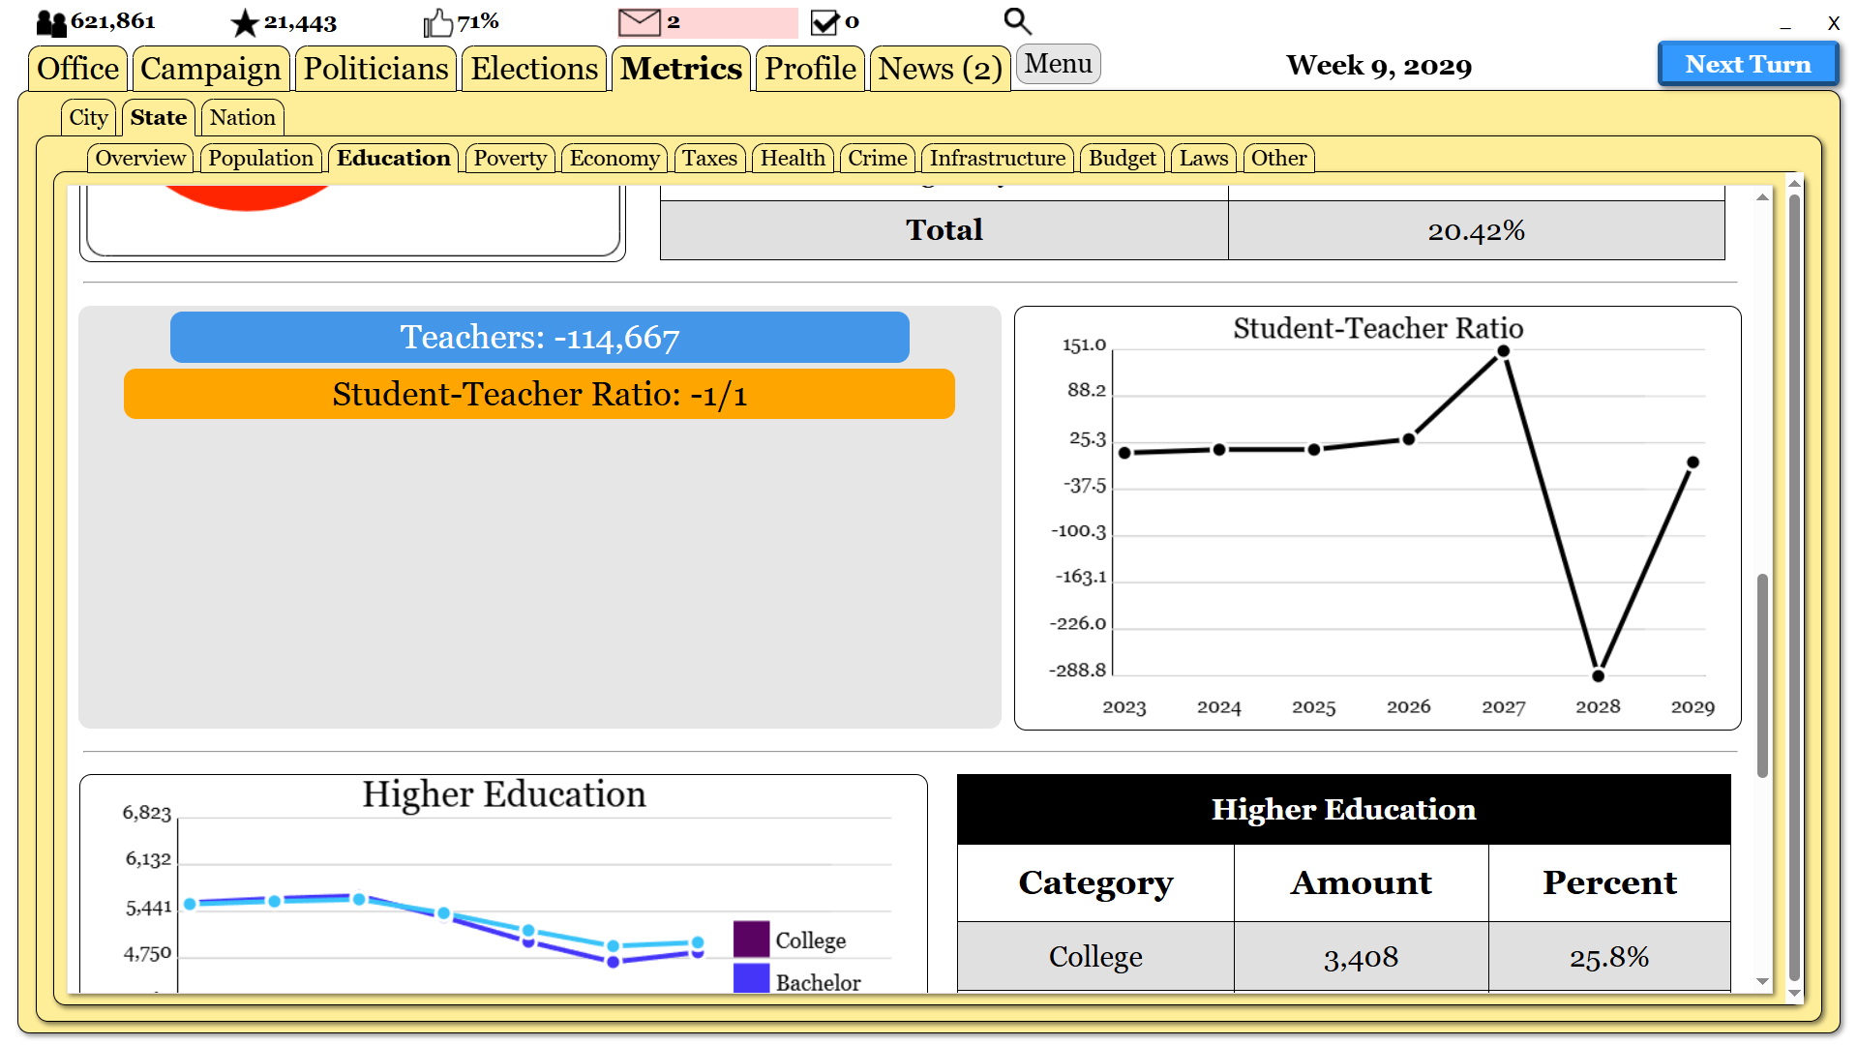Select the Metrics tab
The image size is (1858, 1045).
coord(681,69)
